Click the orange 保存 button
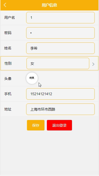The image size is (99, 176). pyautogui.click(x=36, y=125)
